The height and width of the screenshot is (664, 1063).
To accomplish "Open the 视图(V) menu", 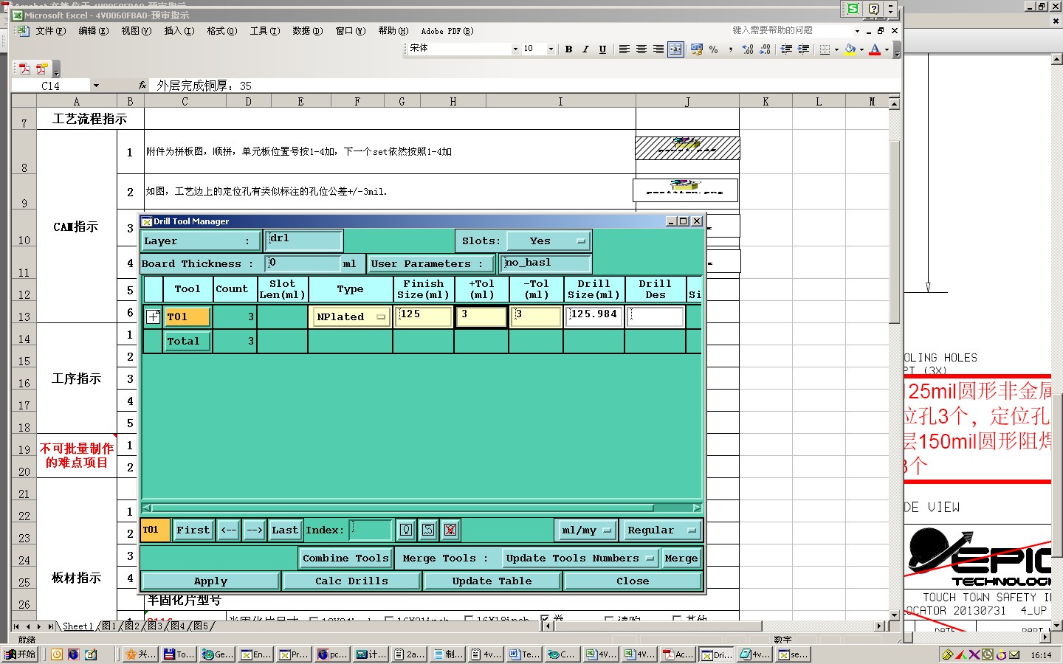I will tap(136, 31).
